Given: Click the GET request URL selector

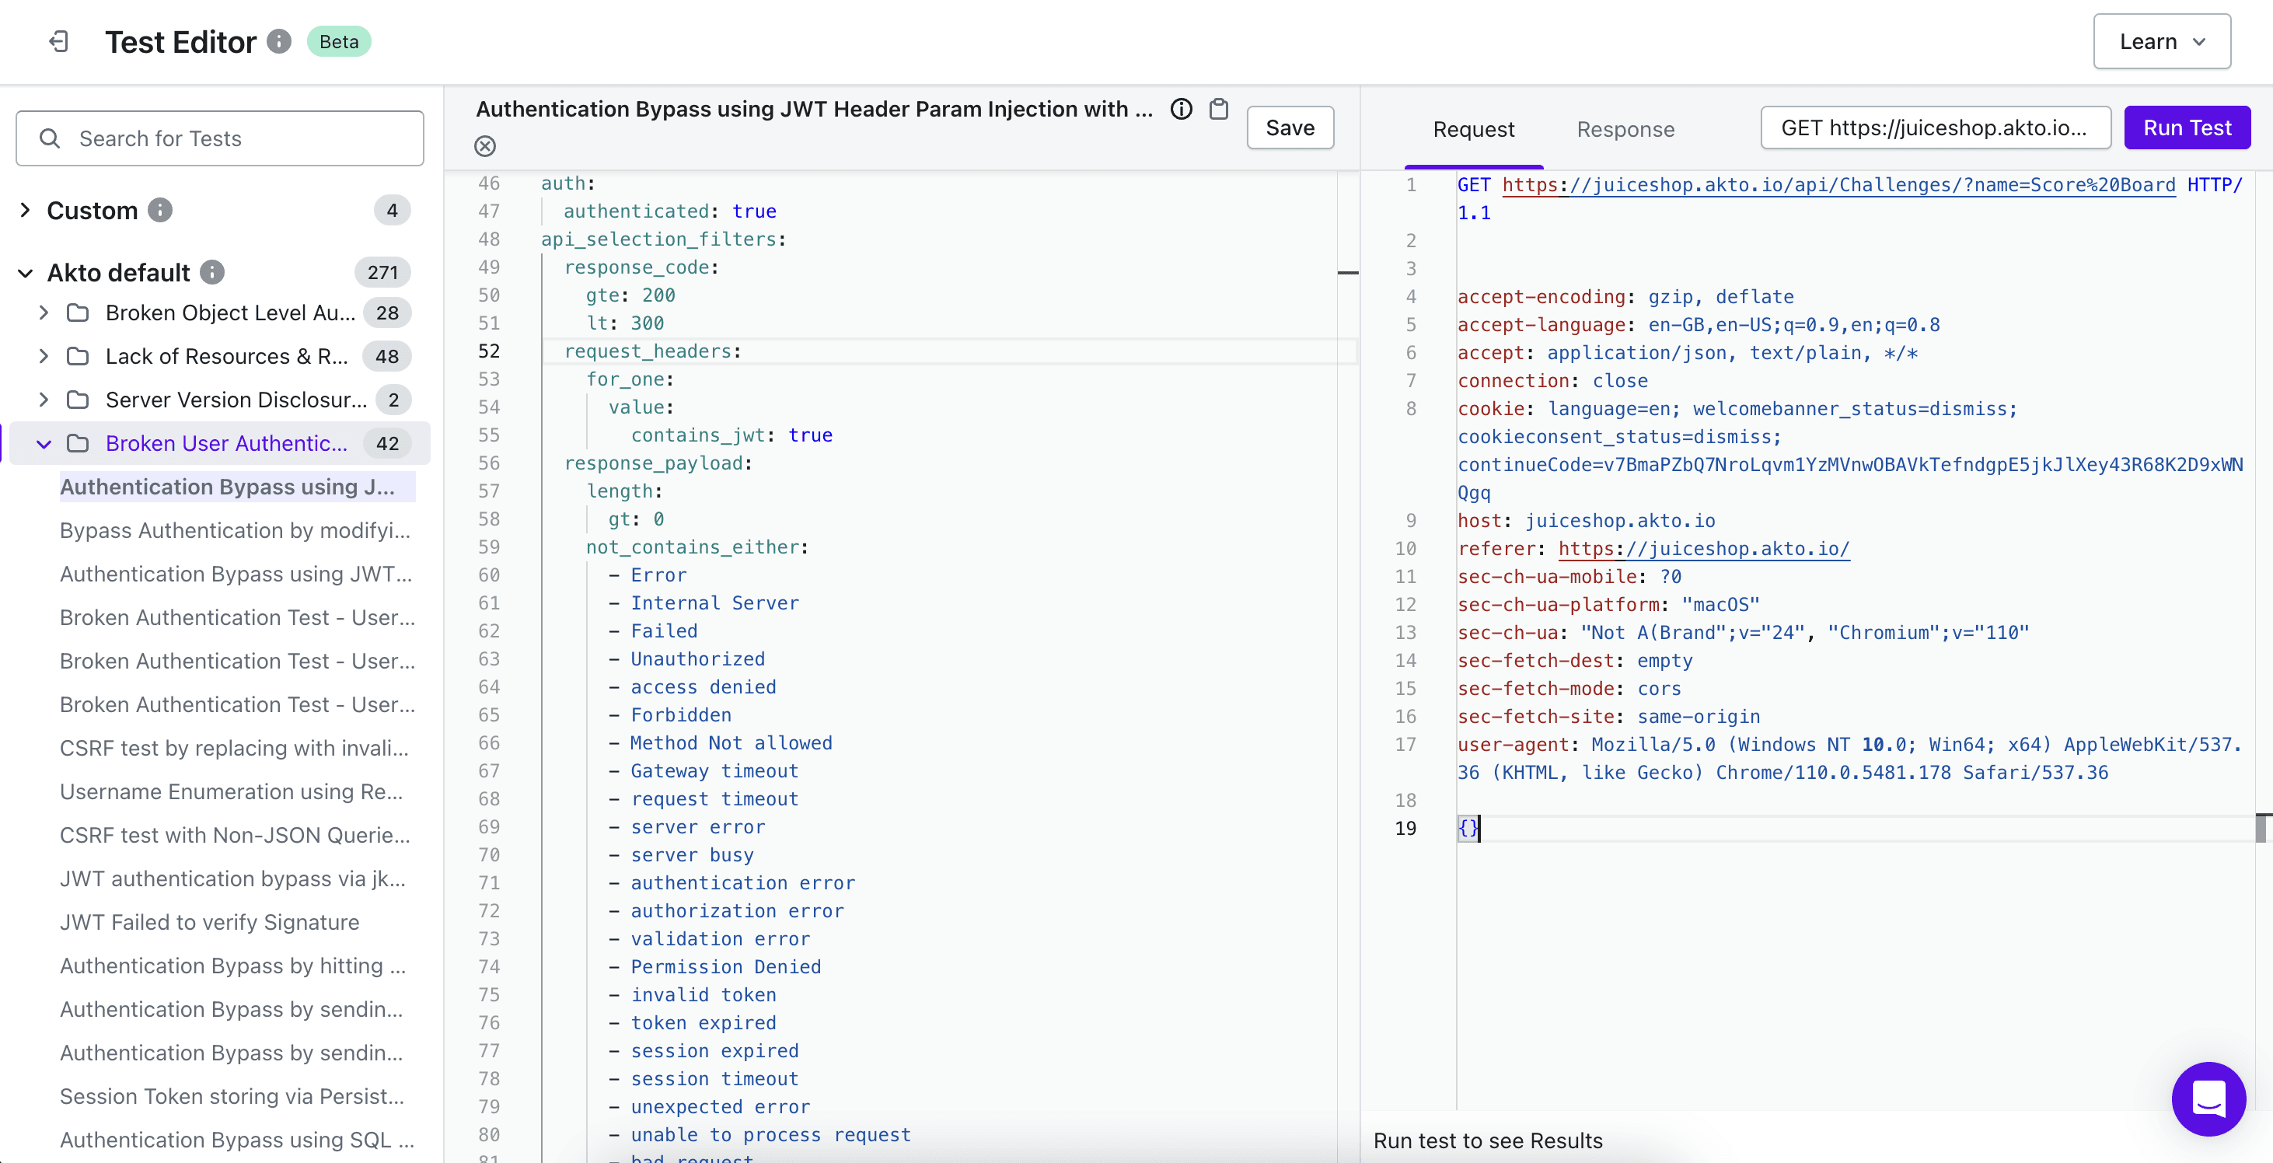Looking at the screenshot, I should (x=1935, y=127).
